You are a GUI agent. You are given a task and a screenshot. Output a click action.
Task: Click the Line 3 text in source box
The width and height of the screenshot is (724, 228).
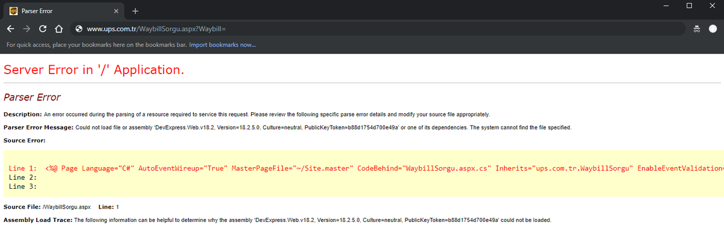click(x=24, y=186)
